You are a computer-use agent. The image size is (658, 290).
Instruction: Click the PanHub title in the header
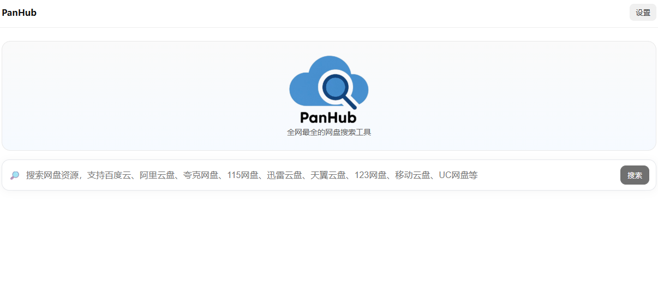(19, 13)
